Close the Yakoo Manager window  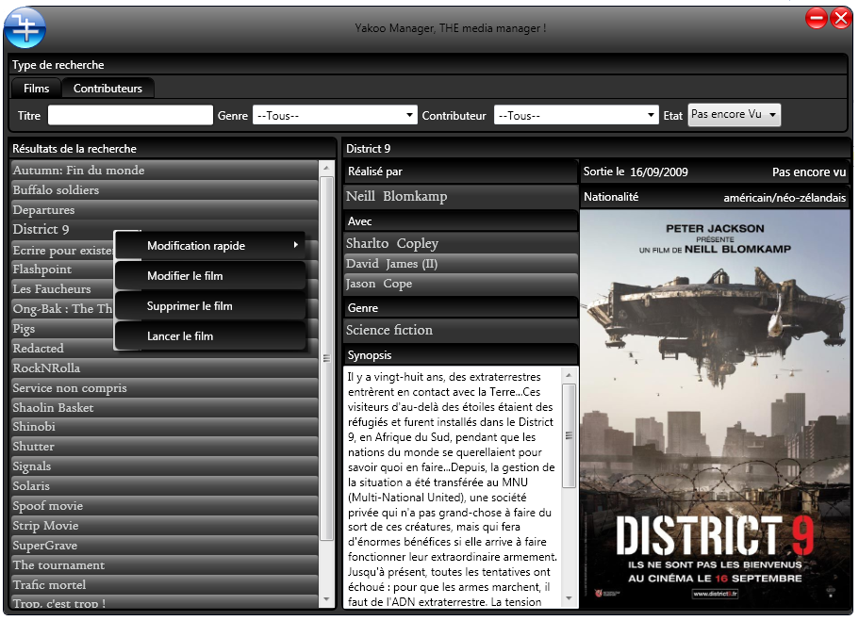click(x=840, y=18)
